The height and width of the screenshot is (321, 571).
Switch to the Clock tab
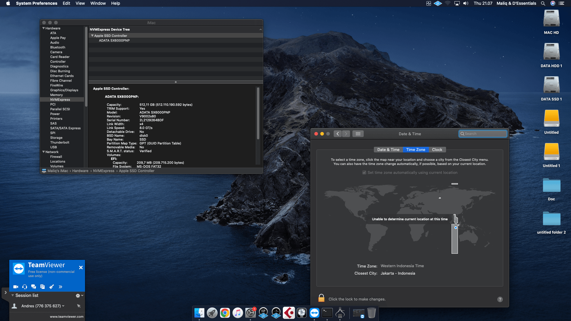[437, 150]
